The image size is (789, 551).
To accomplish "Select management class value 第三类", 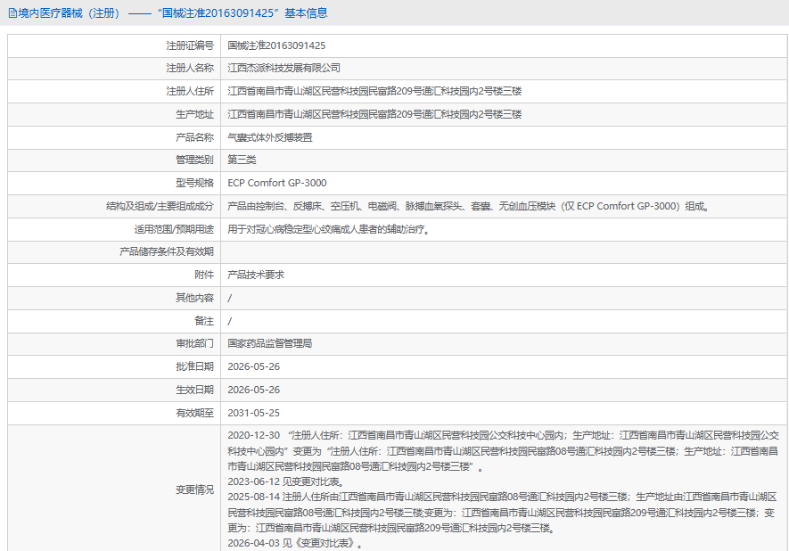I will click(x=242, y=160).
